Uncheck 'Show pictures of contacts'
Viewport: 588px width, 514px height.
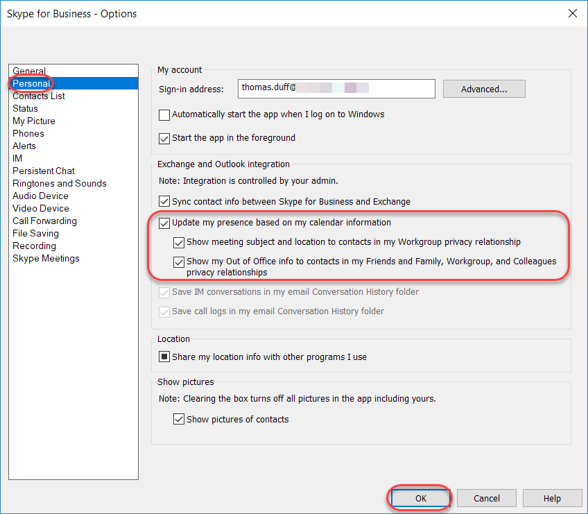tap(178, 419)
